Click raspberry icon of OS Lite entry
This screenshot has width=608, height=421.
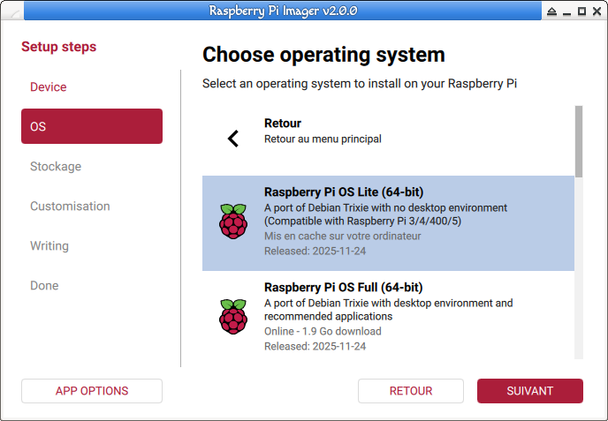233,222
